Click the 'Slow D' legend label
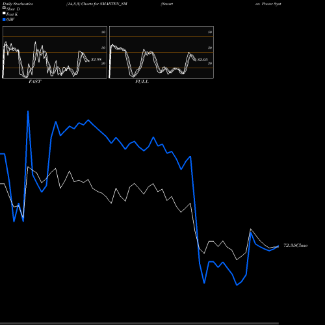 point(13,9)
